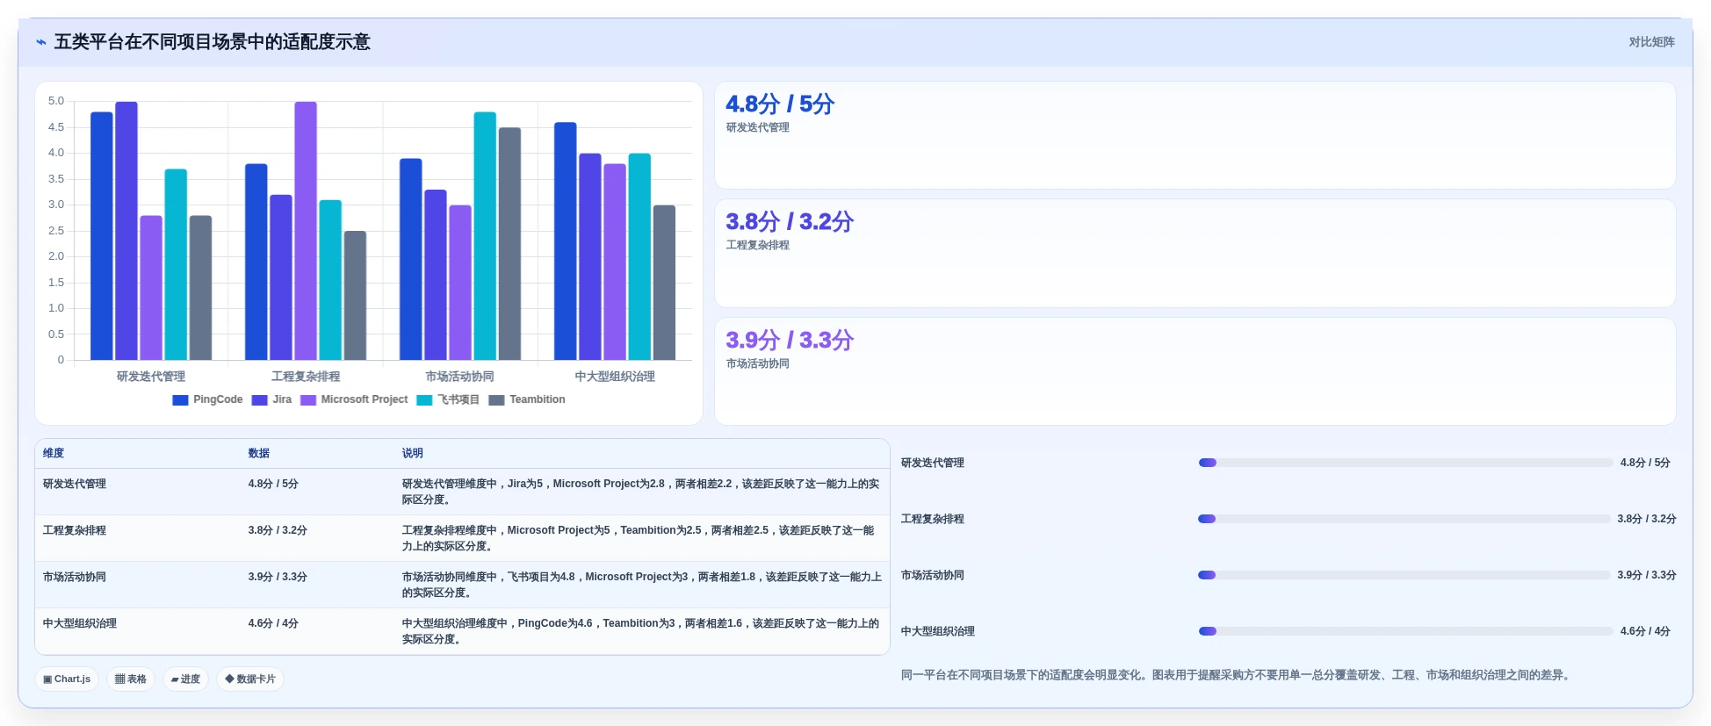Click the PingCode bar in 中大型组织治理 group

(x=566, y=241)
